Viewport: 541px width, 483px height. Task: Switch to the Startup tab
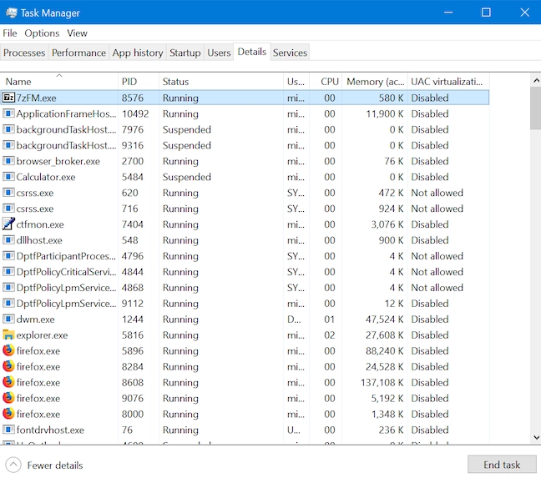coord(185,53)
